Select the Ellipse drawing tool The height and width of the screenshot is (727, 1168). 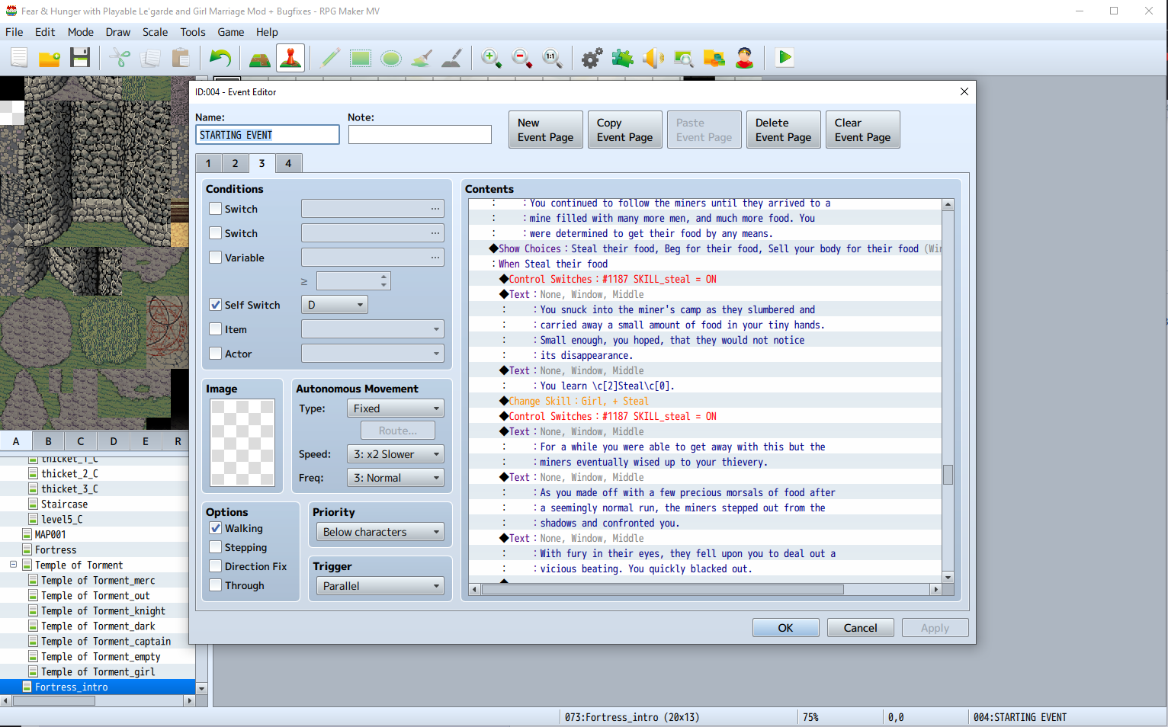coord(391,58)
